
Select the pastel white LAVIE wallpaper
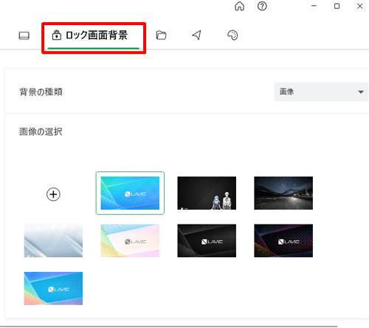click(130, 241)
